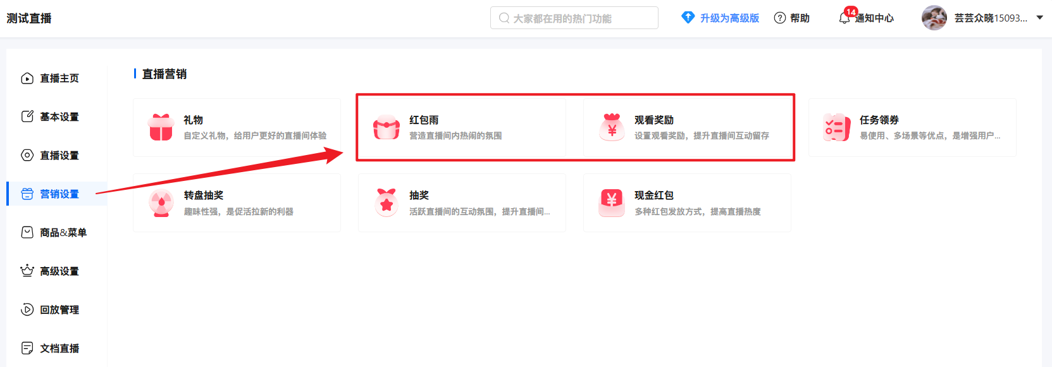
Task: Open the 现金红包 yuan icon
Action: click(612, 203)
